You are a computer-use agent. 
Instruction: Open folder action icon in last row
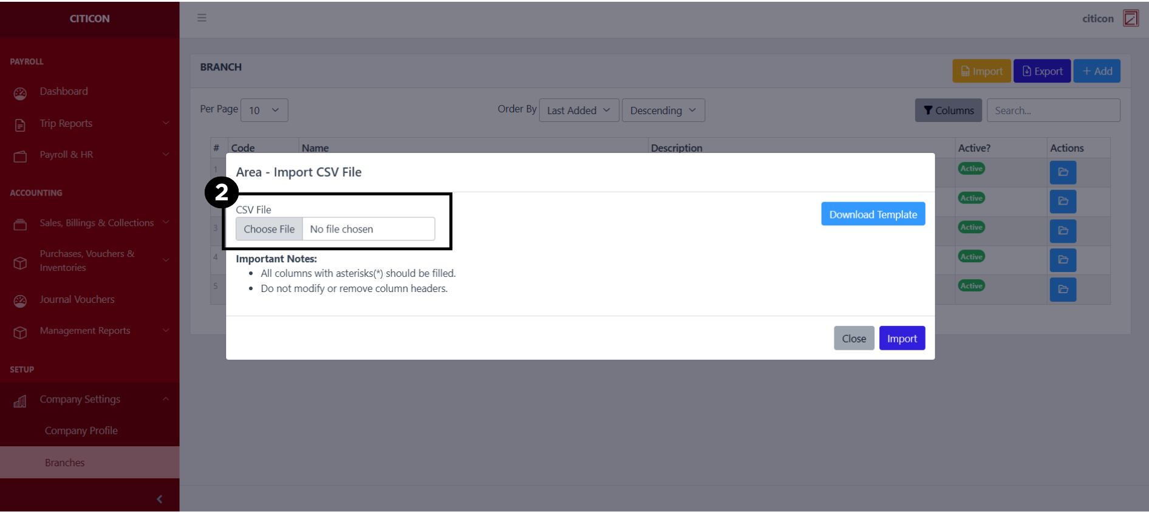tap(1062, 289)
